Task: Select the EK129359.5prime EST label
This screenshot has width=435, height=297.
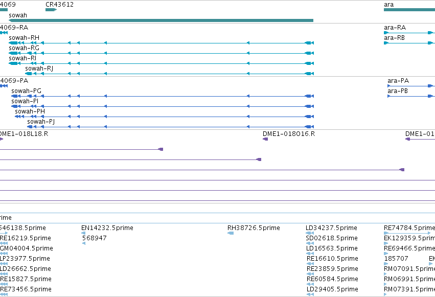Action: (x=409, y=238)
